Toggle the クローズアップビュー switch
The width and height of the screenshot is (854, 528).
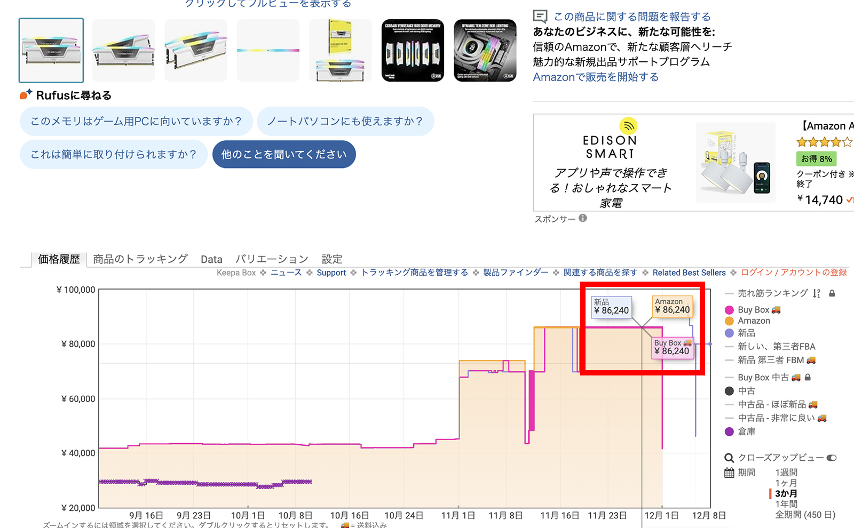pyautogui.click(x=831, y=458)
